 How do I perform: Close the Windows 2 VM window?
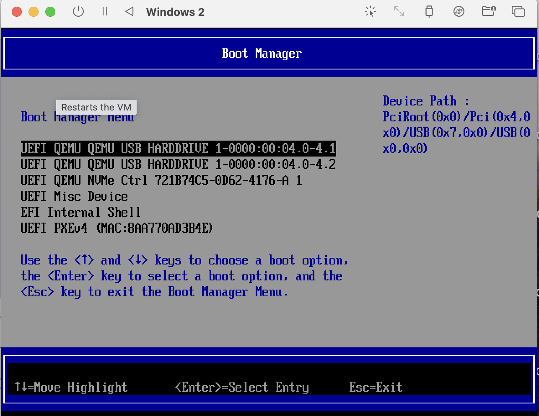[17, 12]
